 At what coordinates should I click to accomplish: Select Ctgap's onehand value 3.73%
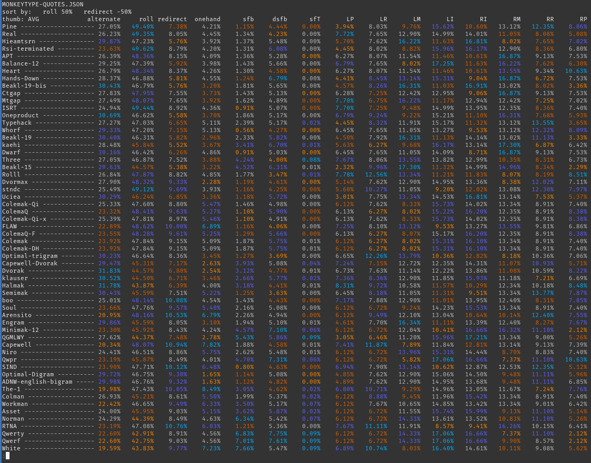(x=211, y=94)
